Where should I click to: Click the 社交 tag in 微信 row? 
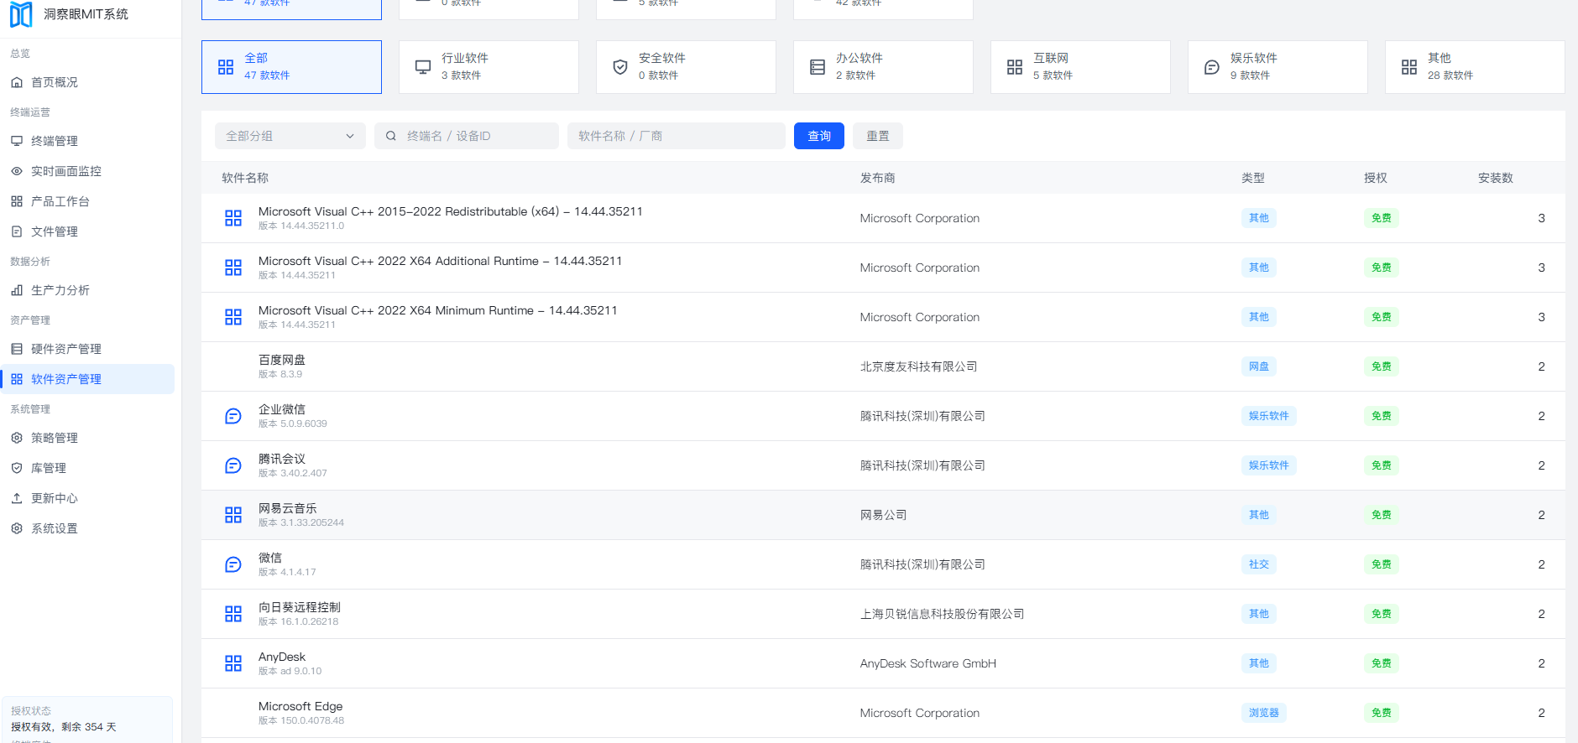point(1259,564)
